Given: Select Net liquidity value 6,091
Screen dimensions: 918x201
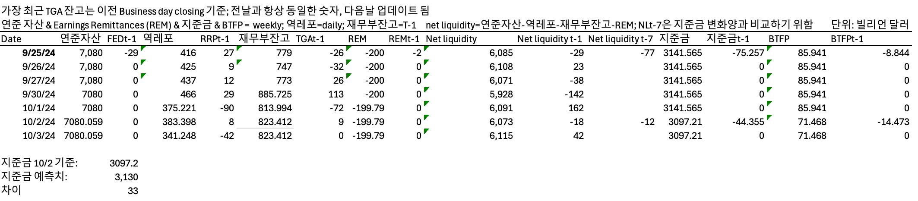Looking at the screenshot, I should pos(501,108).
